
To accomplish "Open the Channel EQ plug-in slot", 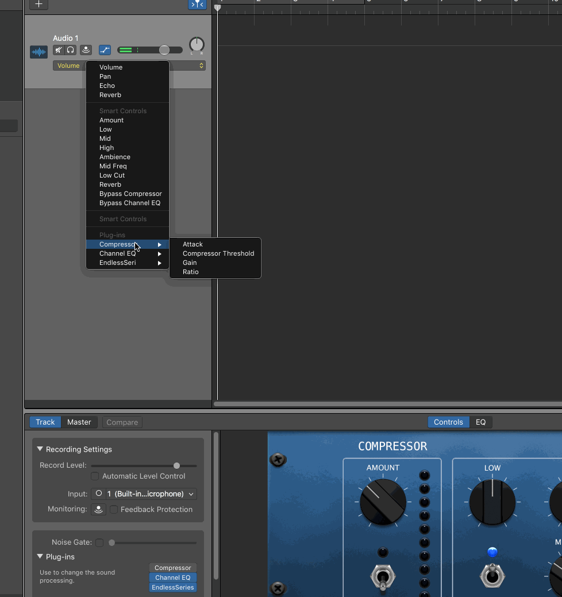I will coord(173,577).
